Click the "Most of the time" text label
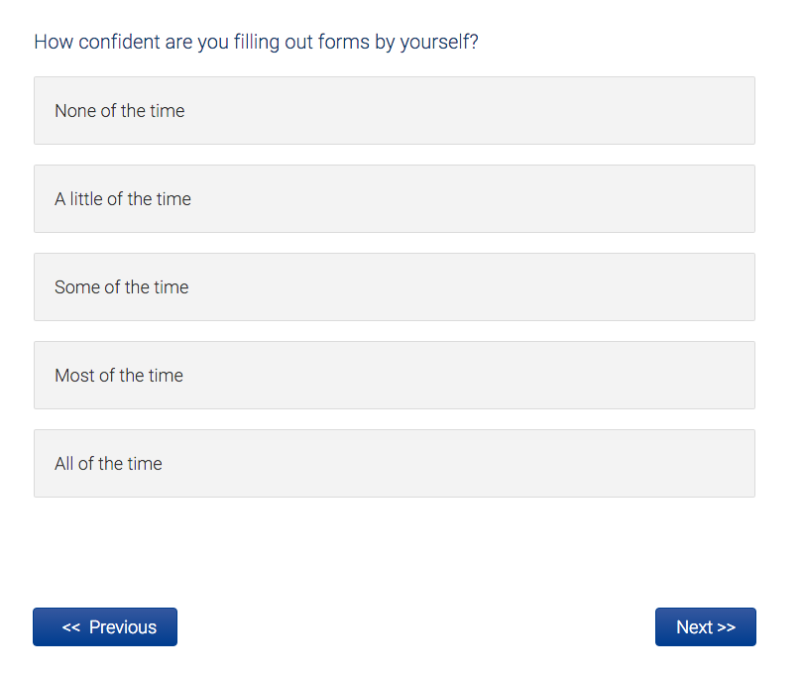Screen dimensions: 802x675 pos(119,376)
